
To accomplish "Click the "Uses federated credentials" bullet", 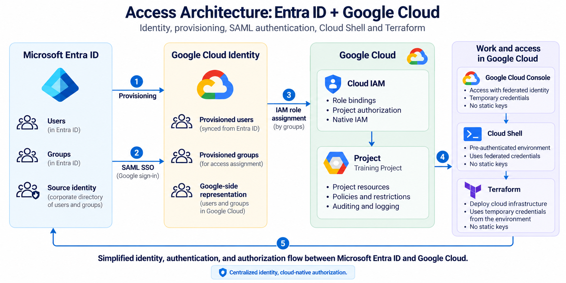I will [x=505, y=156].
